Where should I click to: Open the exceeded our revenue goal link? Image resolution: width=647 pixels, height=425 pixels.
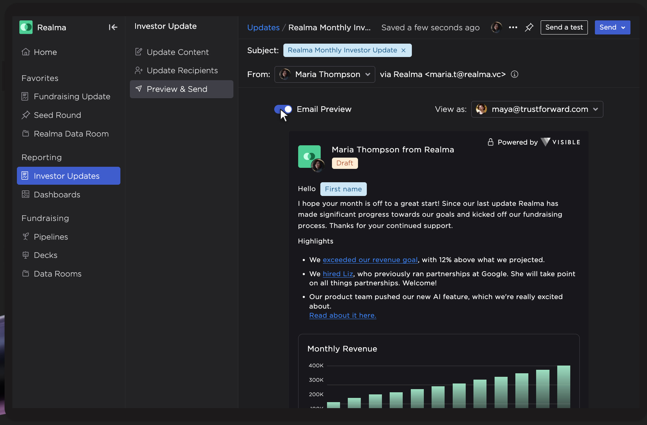point(370,260)
